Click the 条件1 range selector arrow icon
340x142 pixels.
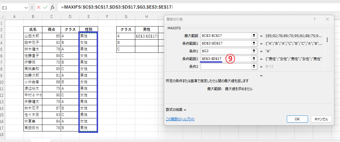(x=253, y=51)
